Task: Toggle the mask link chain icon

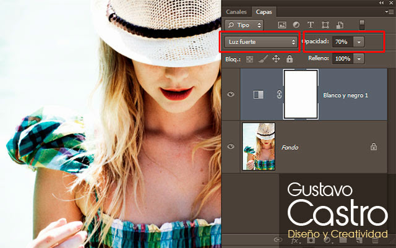Action: tap(279, 95)
